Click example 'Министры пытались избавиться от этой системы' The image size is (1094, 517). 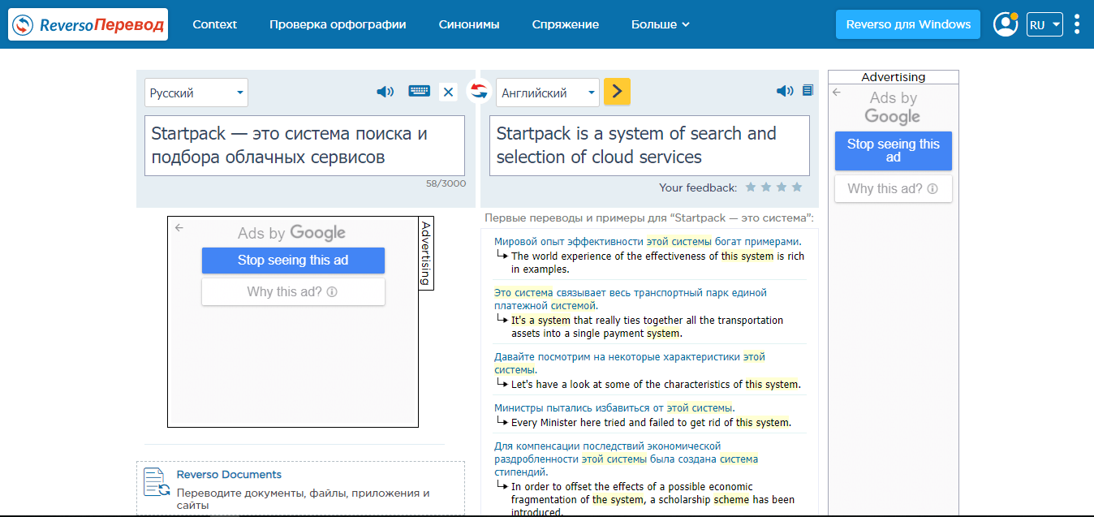point(614,407)
